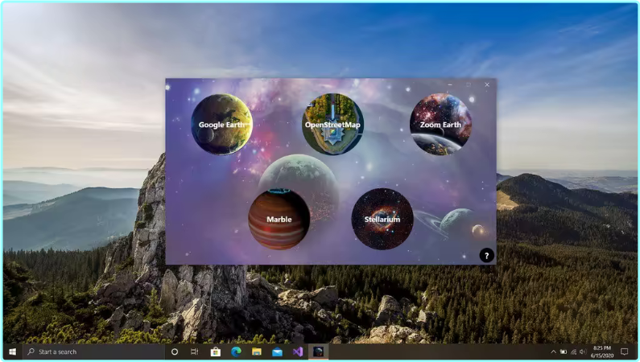Expand hidden system tray icons chevron
The image size is (640, 362).
[554, 352]
